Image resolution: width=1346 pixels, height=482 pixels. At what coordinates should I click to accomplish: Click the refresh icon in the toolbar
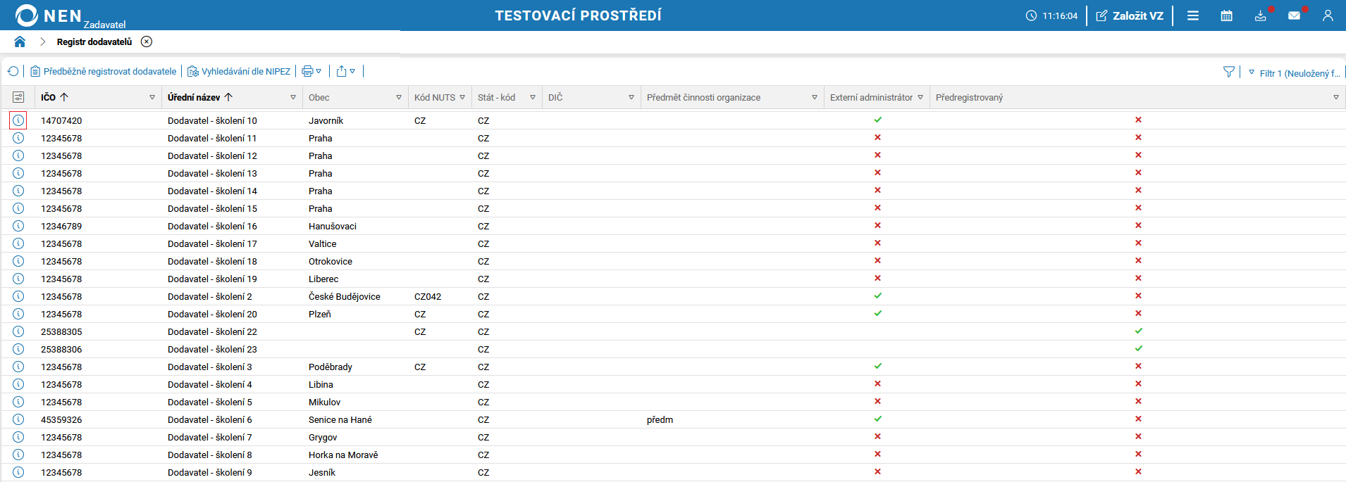[x=13, y=70]
